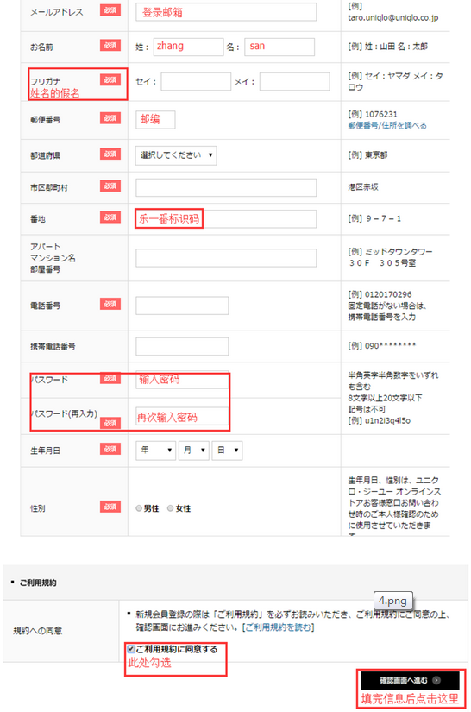Click the メールアドレス input field
Image resolution: width=471 pixels, height=712 pixels.
pos(226,12)
